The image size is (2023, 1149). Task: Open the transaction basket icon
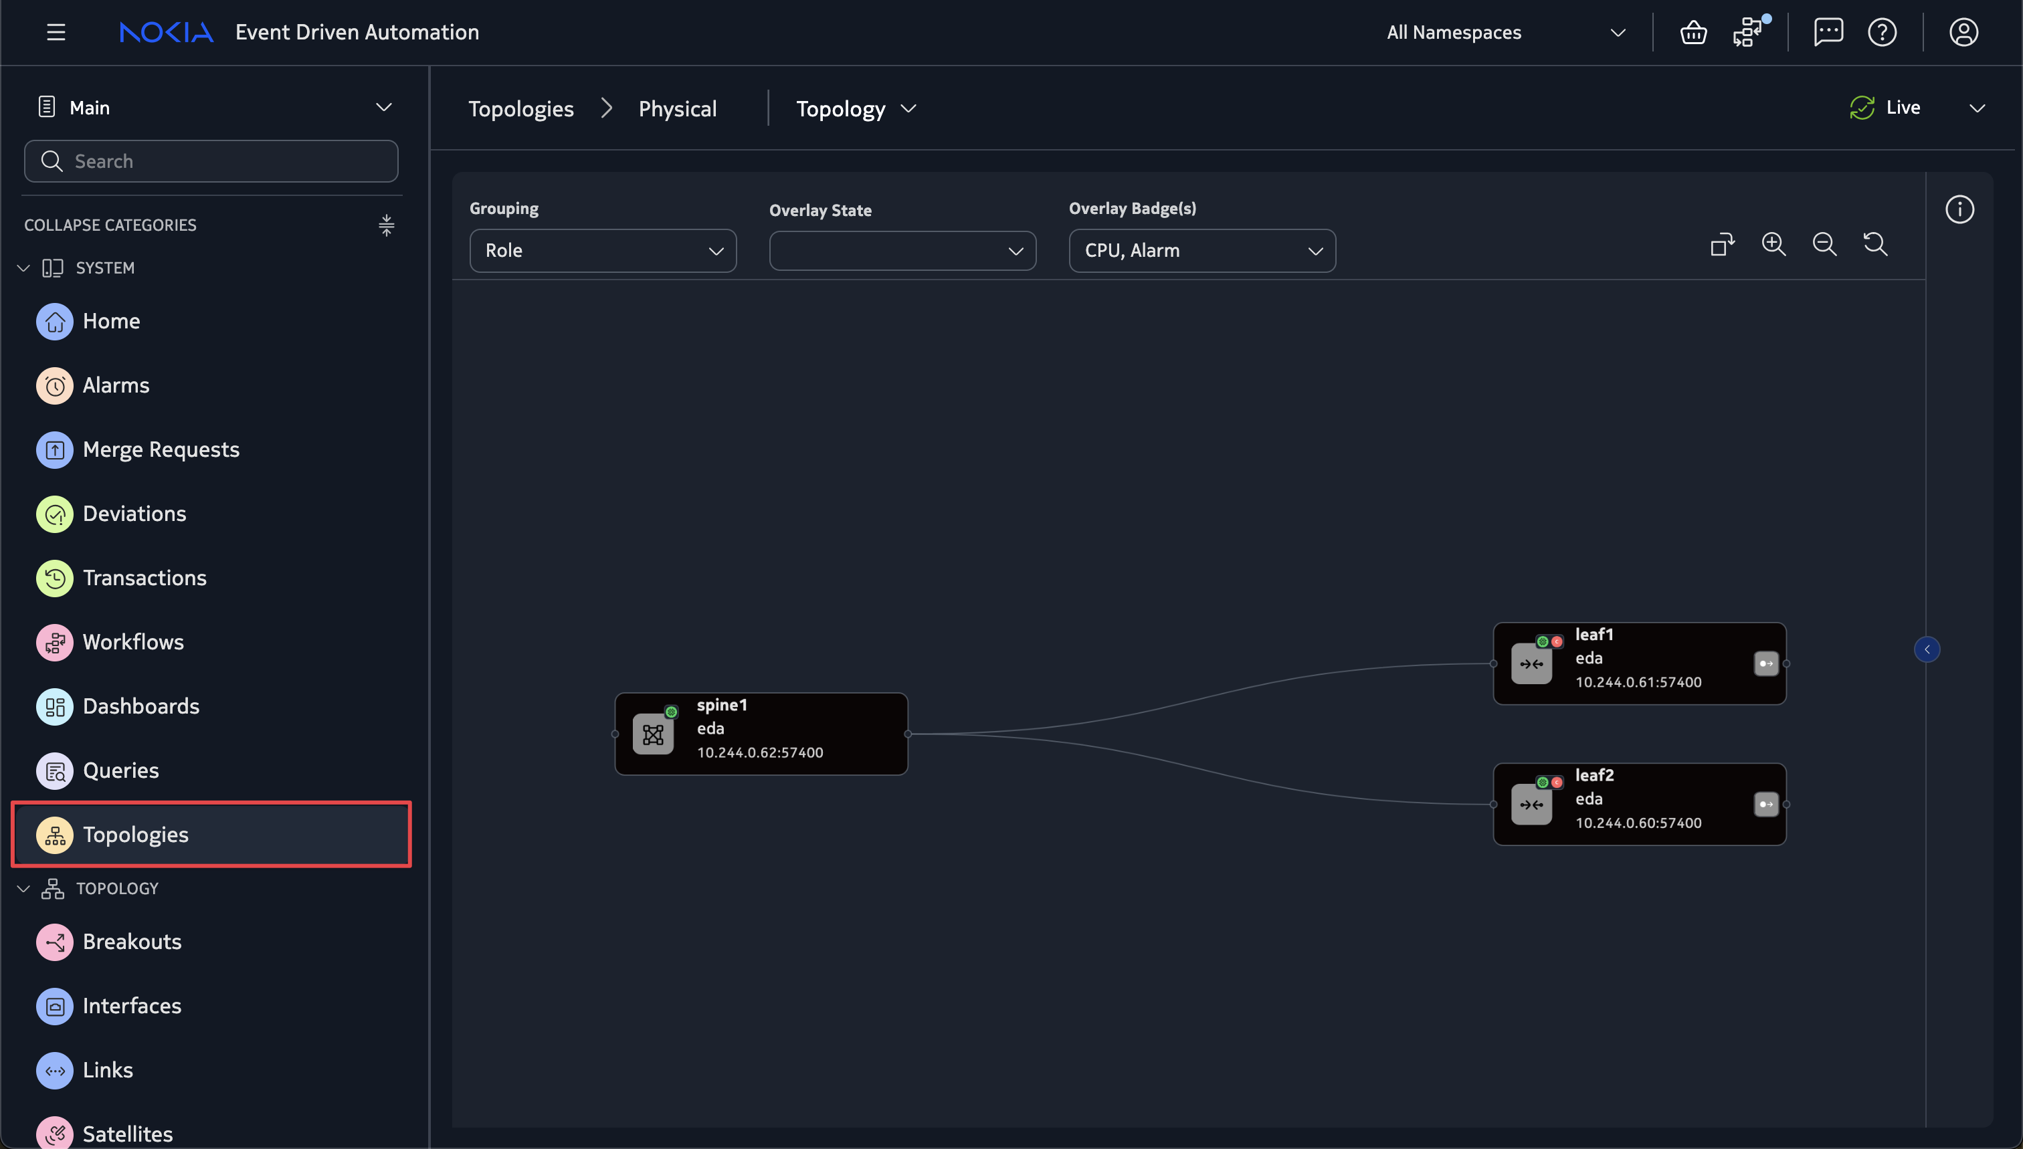pos(1693,32)
